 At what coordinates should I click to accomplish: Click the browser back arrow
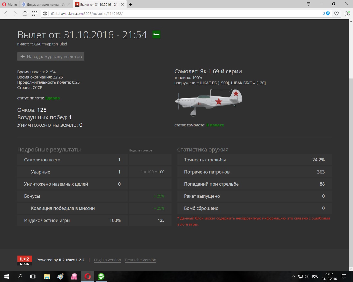(6, 13)
